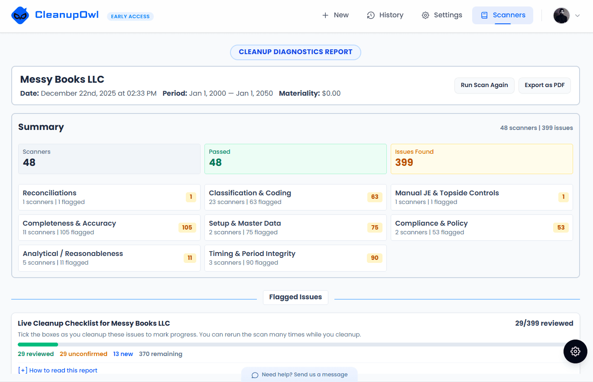Screen dimensions: 593x382
Task: Click the 29 reviewed status text
Action: tap(36, 354)
